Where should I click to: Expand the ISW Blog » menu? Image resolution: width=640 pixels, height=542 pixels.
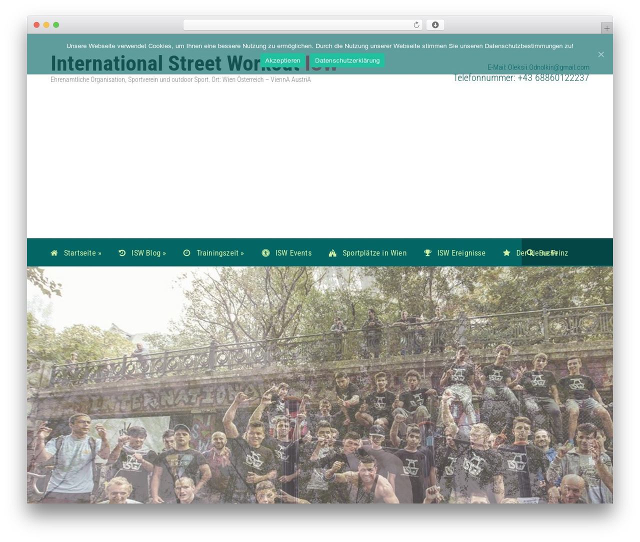click(x=142, y=253)
